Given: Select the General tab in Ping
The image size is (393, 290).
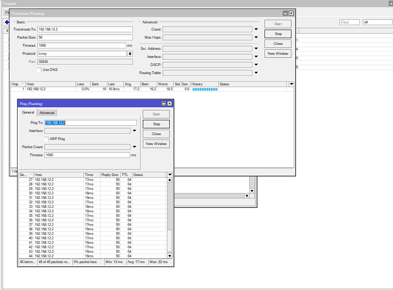Looking at the screenshot, I should click(x=28, y=113).
